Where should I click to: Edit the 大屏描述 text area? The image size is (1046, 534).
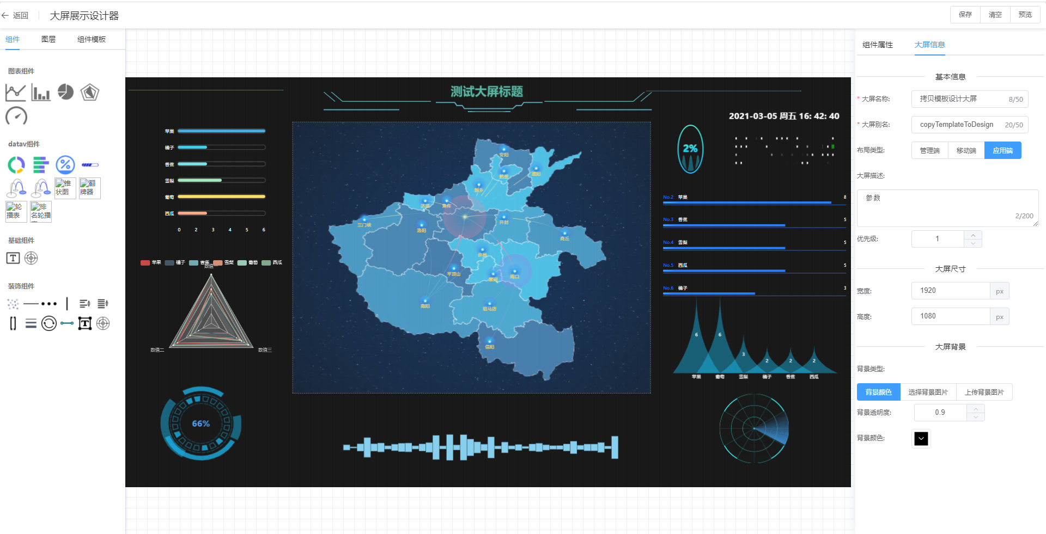point(948,208)
